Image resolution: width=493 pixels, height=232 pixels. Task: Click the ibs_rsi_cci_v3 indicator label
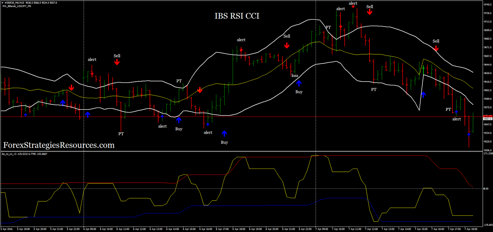9,154
